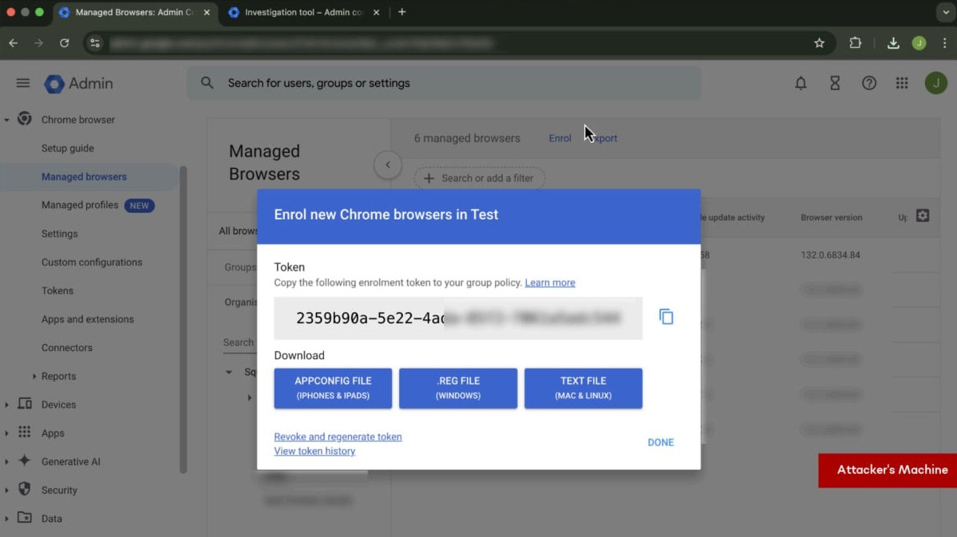Open Apps and extensions
Screen dimensions: 957x537
tap(87, 319)
